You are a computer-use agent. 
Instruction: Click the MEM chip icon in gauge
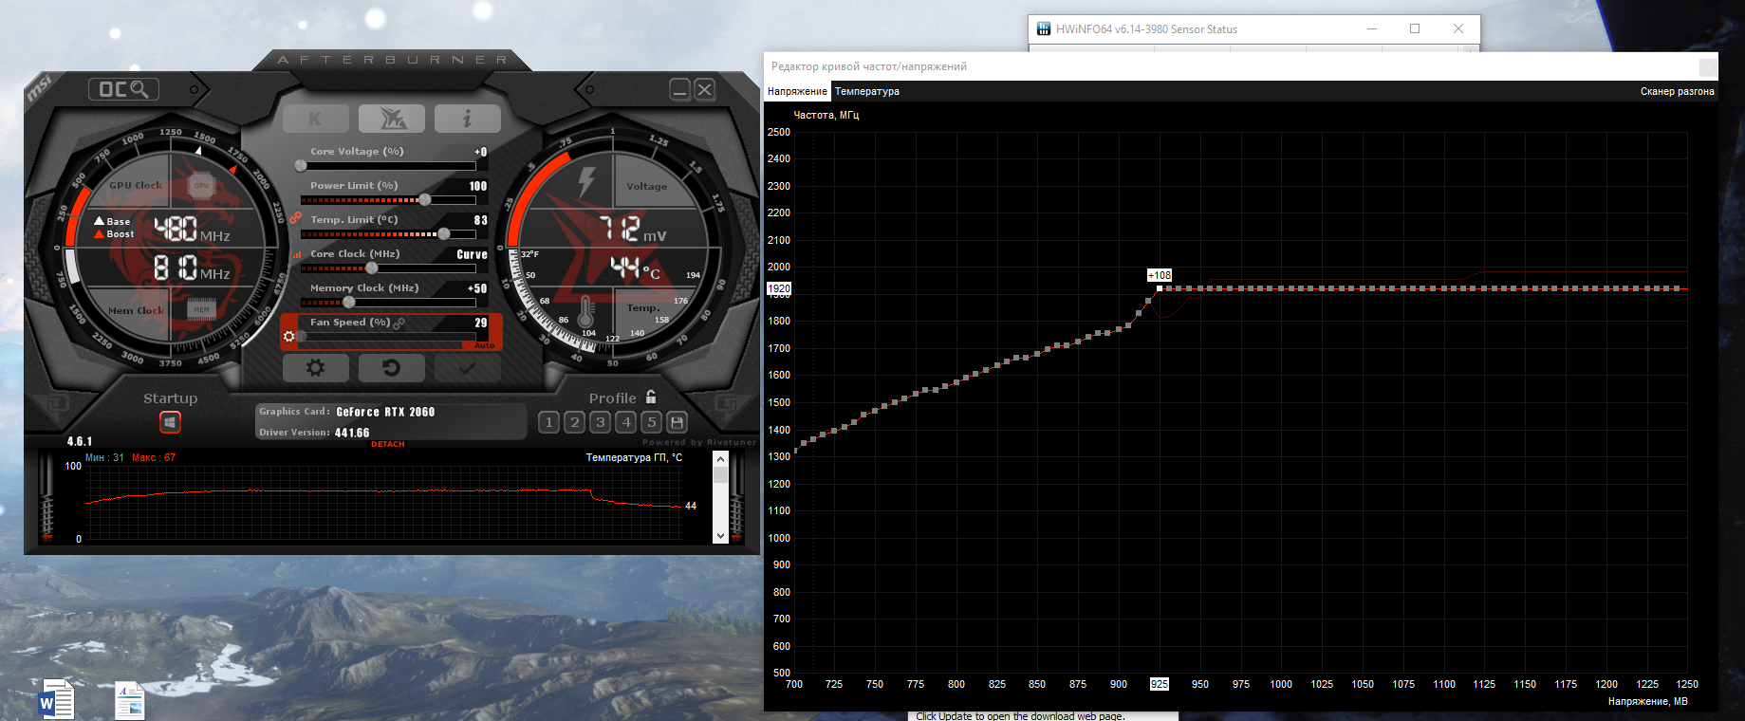point(201,309)
